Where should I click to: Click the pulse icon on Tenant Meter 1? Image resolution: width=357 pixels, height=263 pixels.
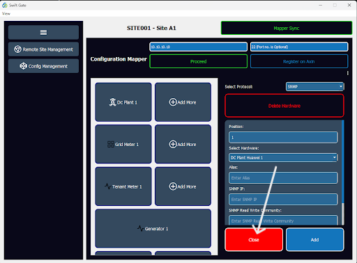pos(107,186)
